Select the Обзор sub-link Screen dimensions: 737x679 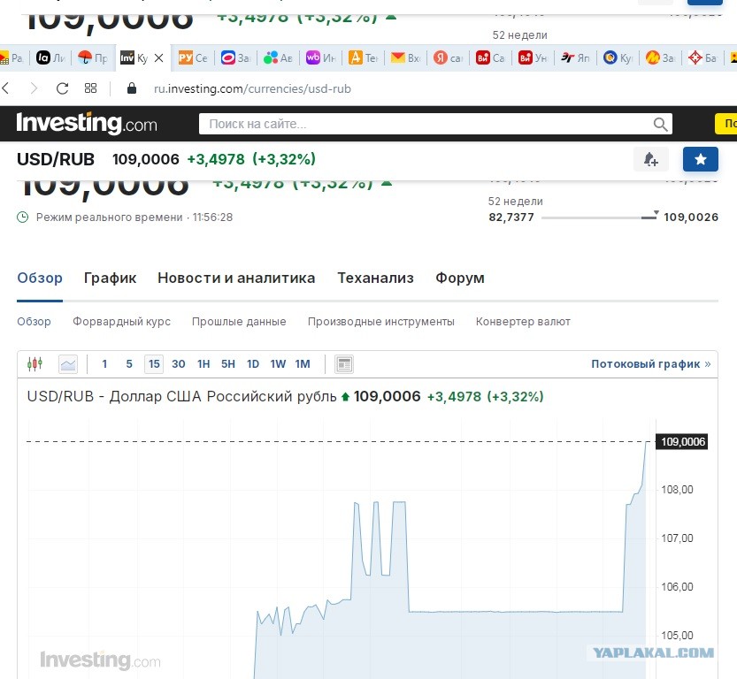tap(34, 322)
